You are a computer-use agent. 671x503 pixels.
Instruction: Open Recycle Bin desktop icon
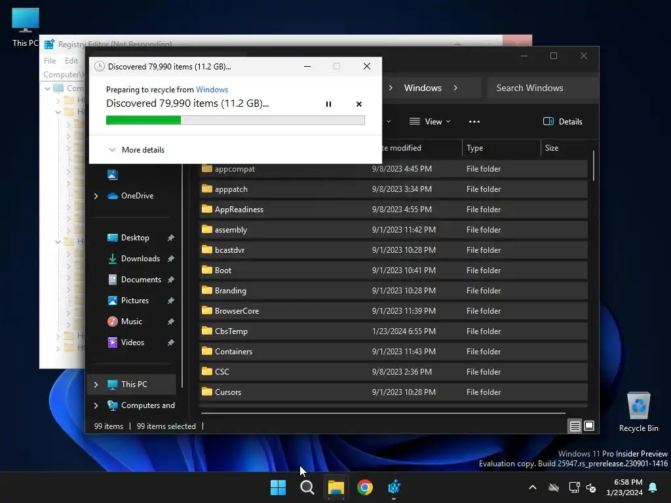pyautogui.click(x=638, y=412)
